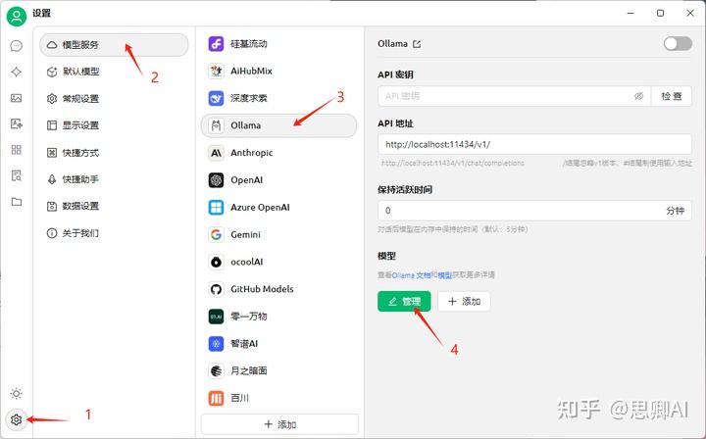Image resolution: width=706 pixels, height=439 pixels.
Task: Choose the 硅基流动 provider icon
Action: [x=216, y=44]
